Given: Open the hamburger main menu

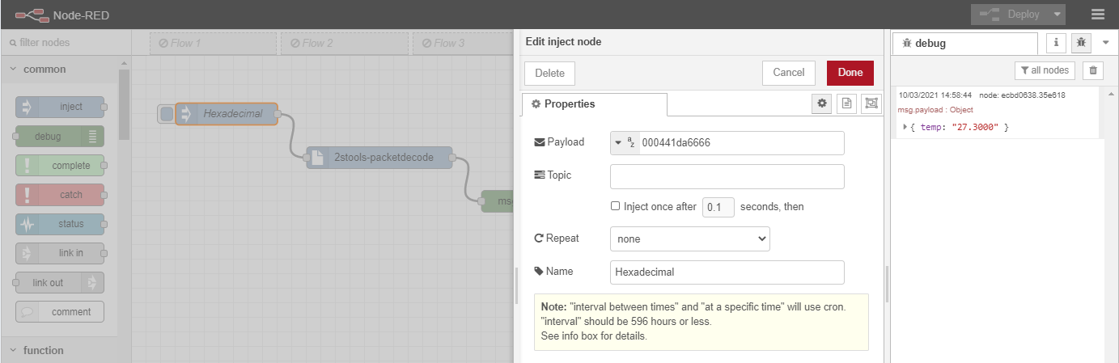Looking at the screenshot, I should coord(1098,15).
